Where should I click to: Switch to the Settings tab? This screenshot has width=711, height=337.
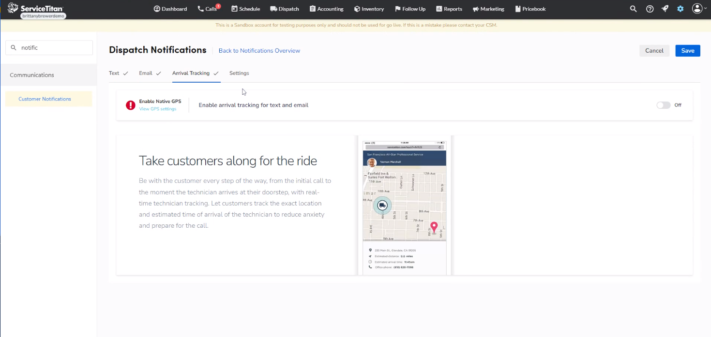tap(239, 73)
